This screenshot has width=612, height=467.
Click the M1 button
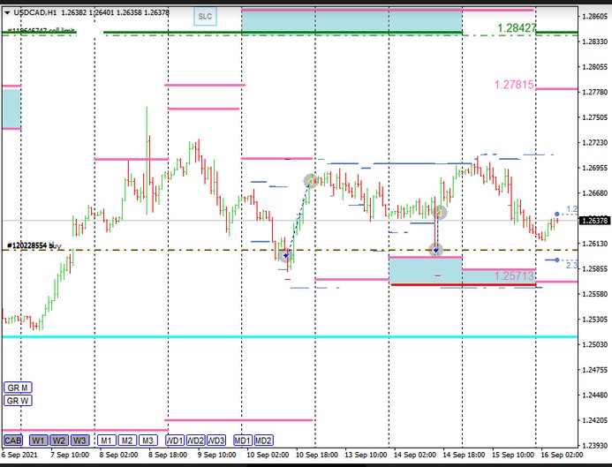[106, 440]
